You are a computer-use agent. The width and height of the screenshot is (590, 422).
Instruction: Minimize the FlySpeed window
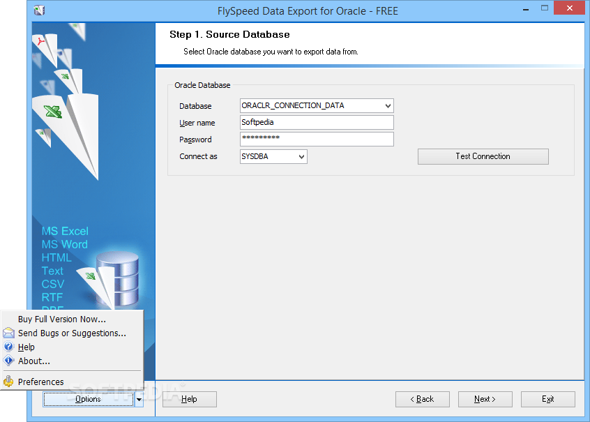click(526, 9)
